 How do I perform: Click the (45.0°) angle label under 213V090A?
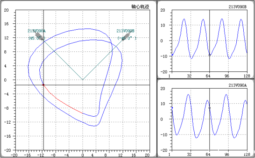point(37,39)
